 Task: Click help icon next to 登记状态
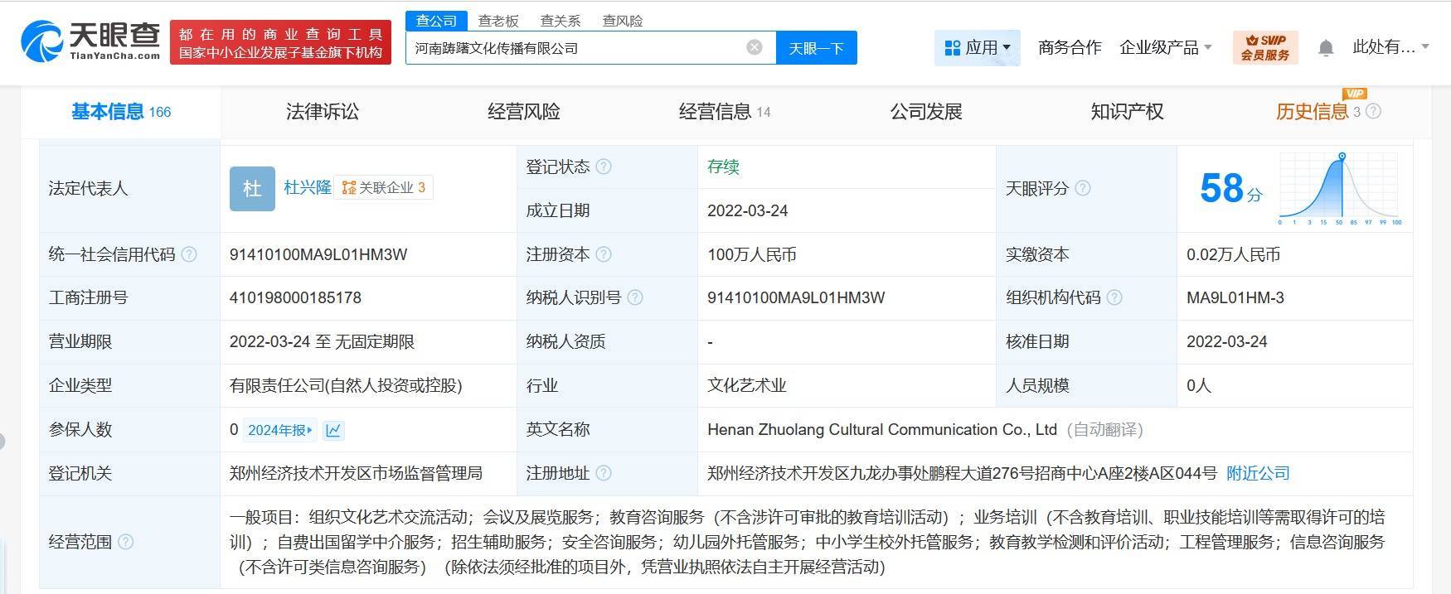pyautogui.click(x=604, y=167)
